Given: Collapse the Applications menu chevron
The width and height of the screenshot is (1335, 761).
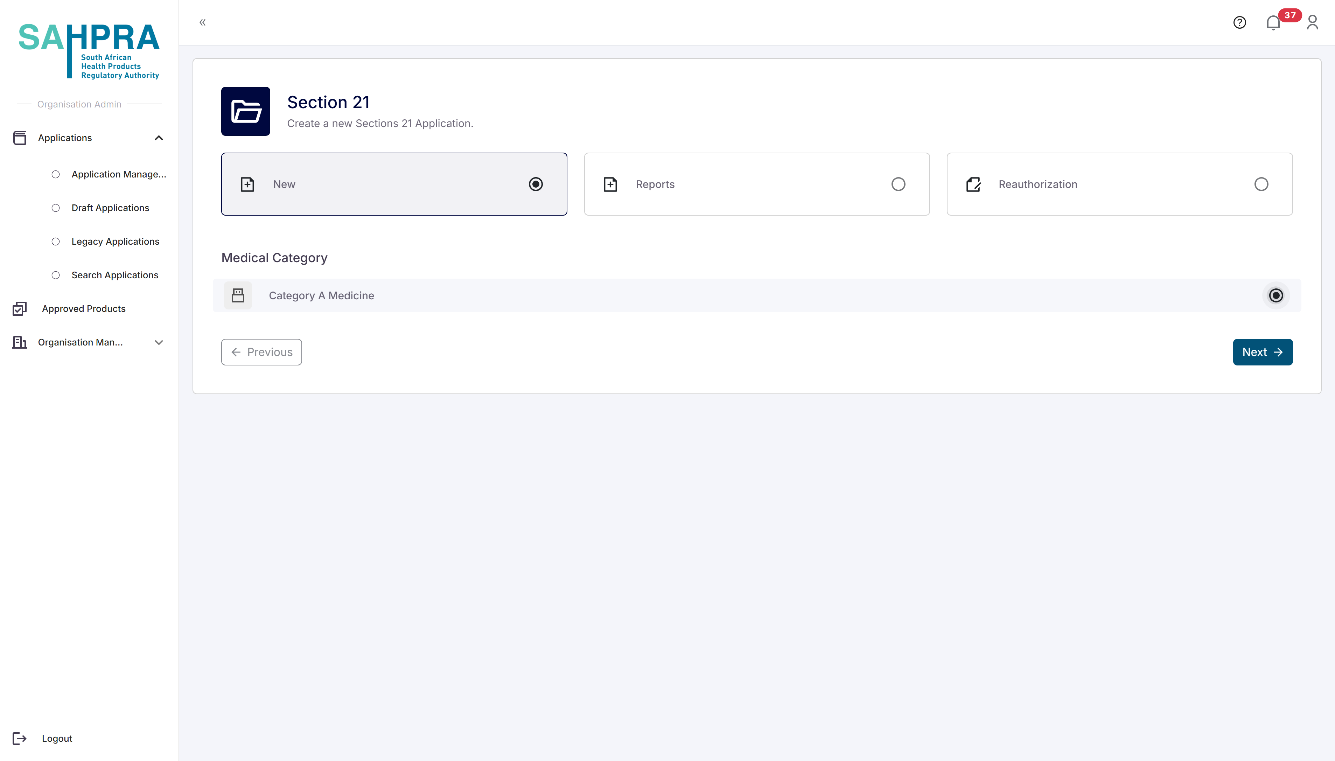Looking at the screenshot, I should 159,138.
